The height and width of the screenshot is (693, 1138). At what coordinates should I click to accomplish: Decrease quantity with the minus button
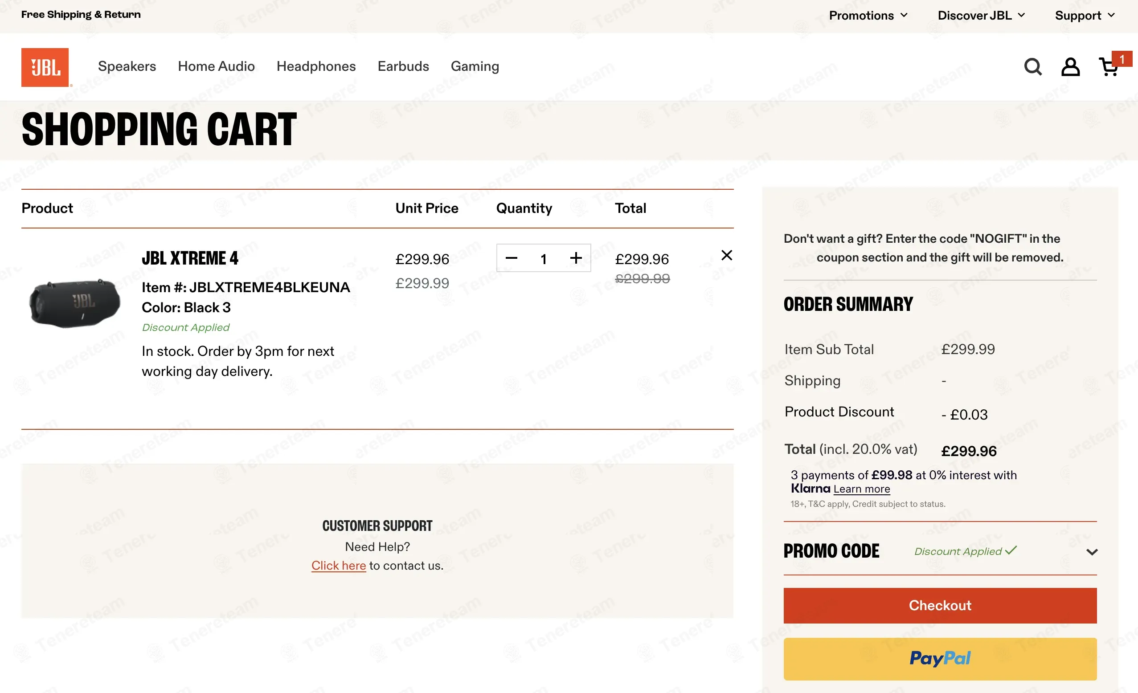pyautogui.click(x=511, y=258)
